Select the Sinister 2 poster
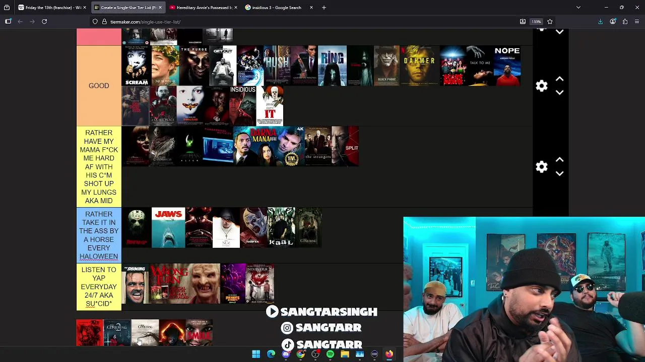Viewport: 645px width, 362px height. tap(260, 284)
